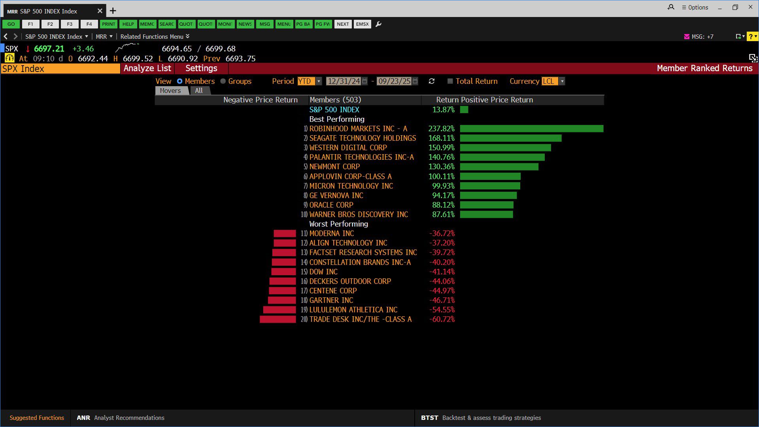The width and height of the screenshot is (759, 427).
Task: Switch to the All tab
Action: click(199, 91)
